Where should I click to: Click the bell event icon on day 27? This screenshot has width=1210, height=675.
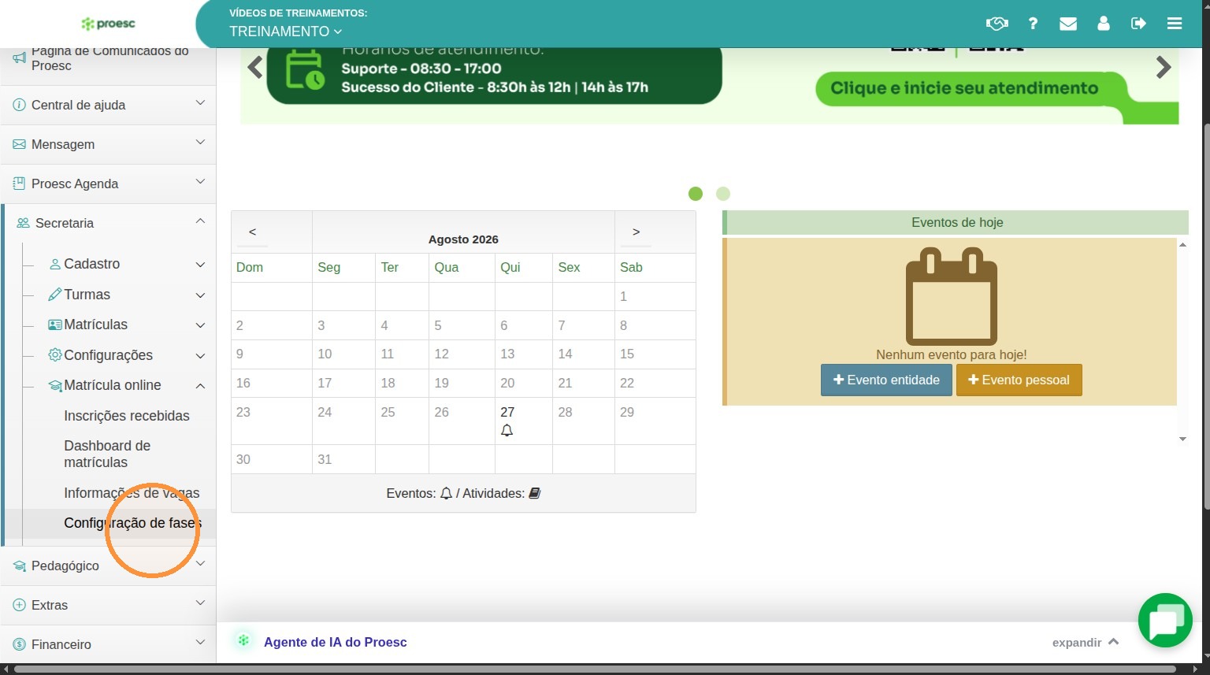[507, 431]
